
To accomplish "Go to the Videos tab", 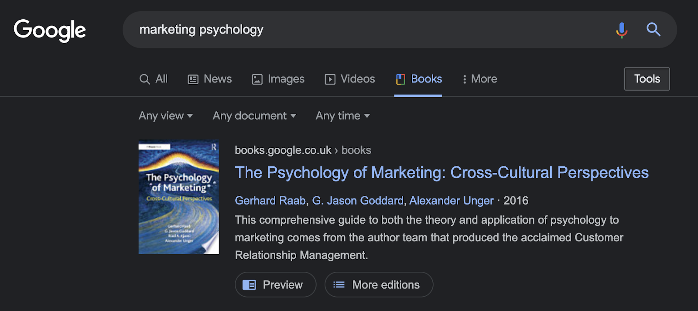I will tap(350, 79).
